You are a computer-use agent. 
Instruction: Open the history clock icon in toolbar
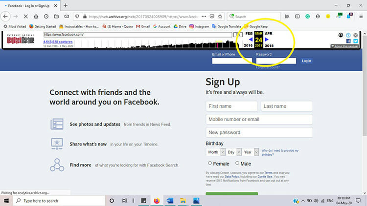pyautogui.click(x=46, y=16)
